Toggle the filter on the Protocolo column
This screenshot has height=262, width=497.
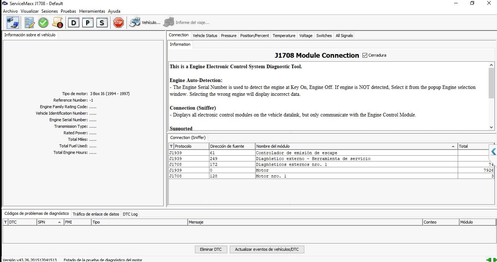pyautogui.click(x=171, y=146)
